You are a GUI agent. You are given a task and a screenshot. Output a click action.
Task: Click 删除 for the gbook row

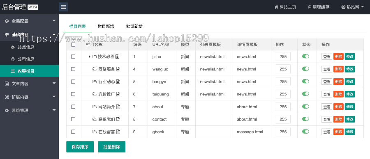pyautogui.click(x=338, y=132)
